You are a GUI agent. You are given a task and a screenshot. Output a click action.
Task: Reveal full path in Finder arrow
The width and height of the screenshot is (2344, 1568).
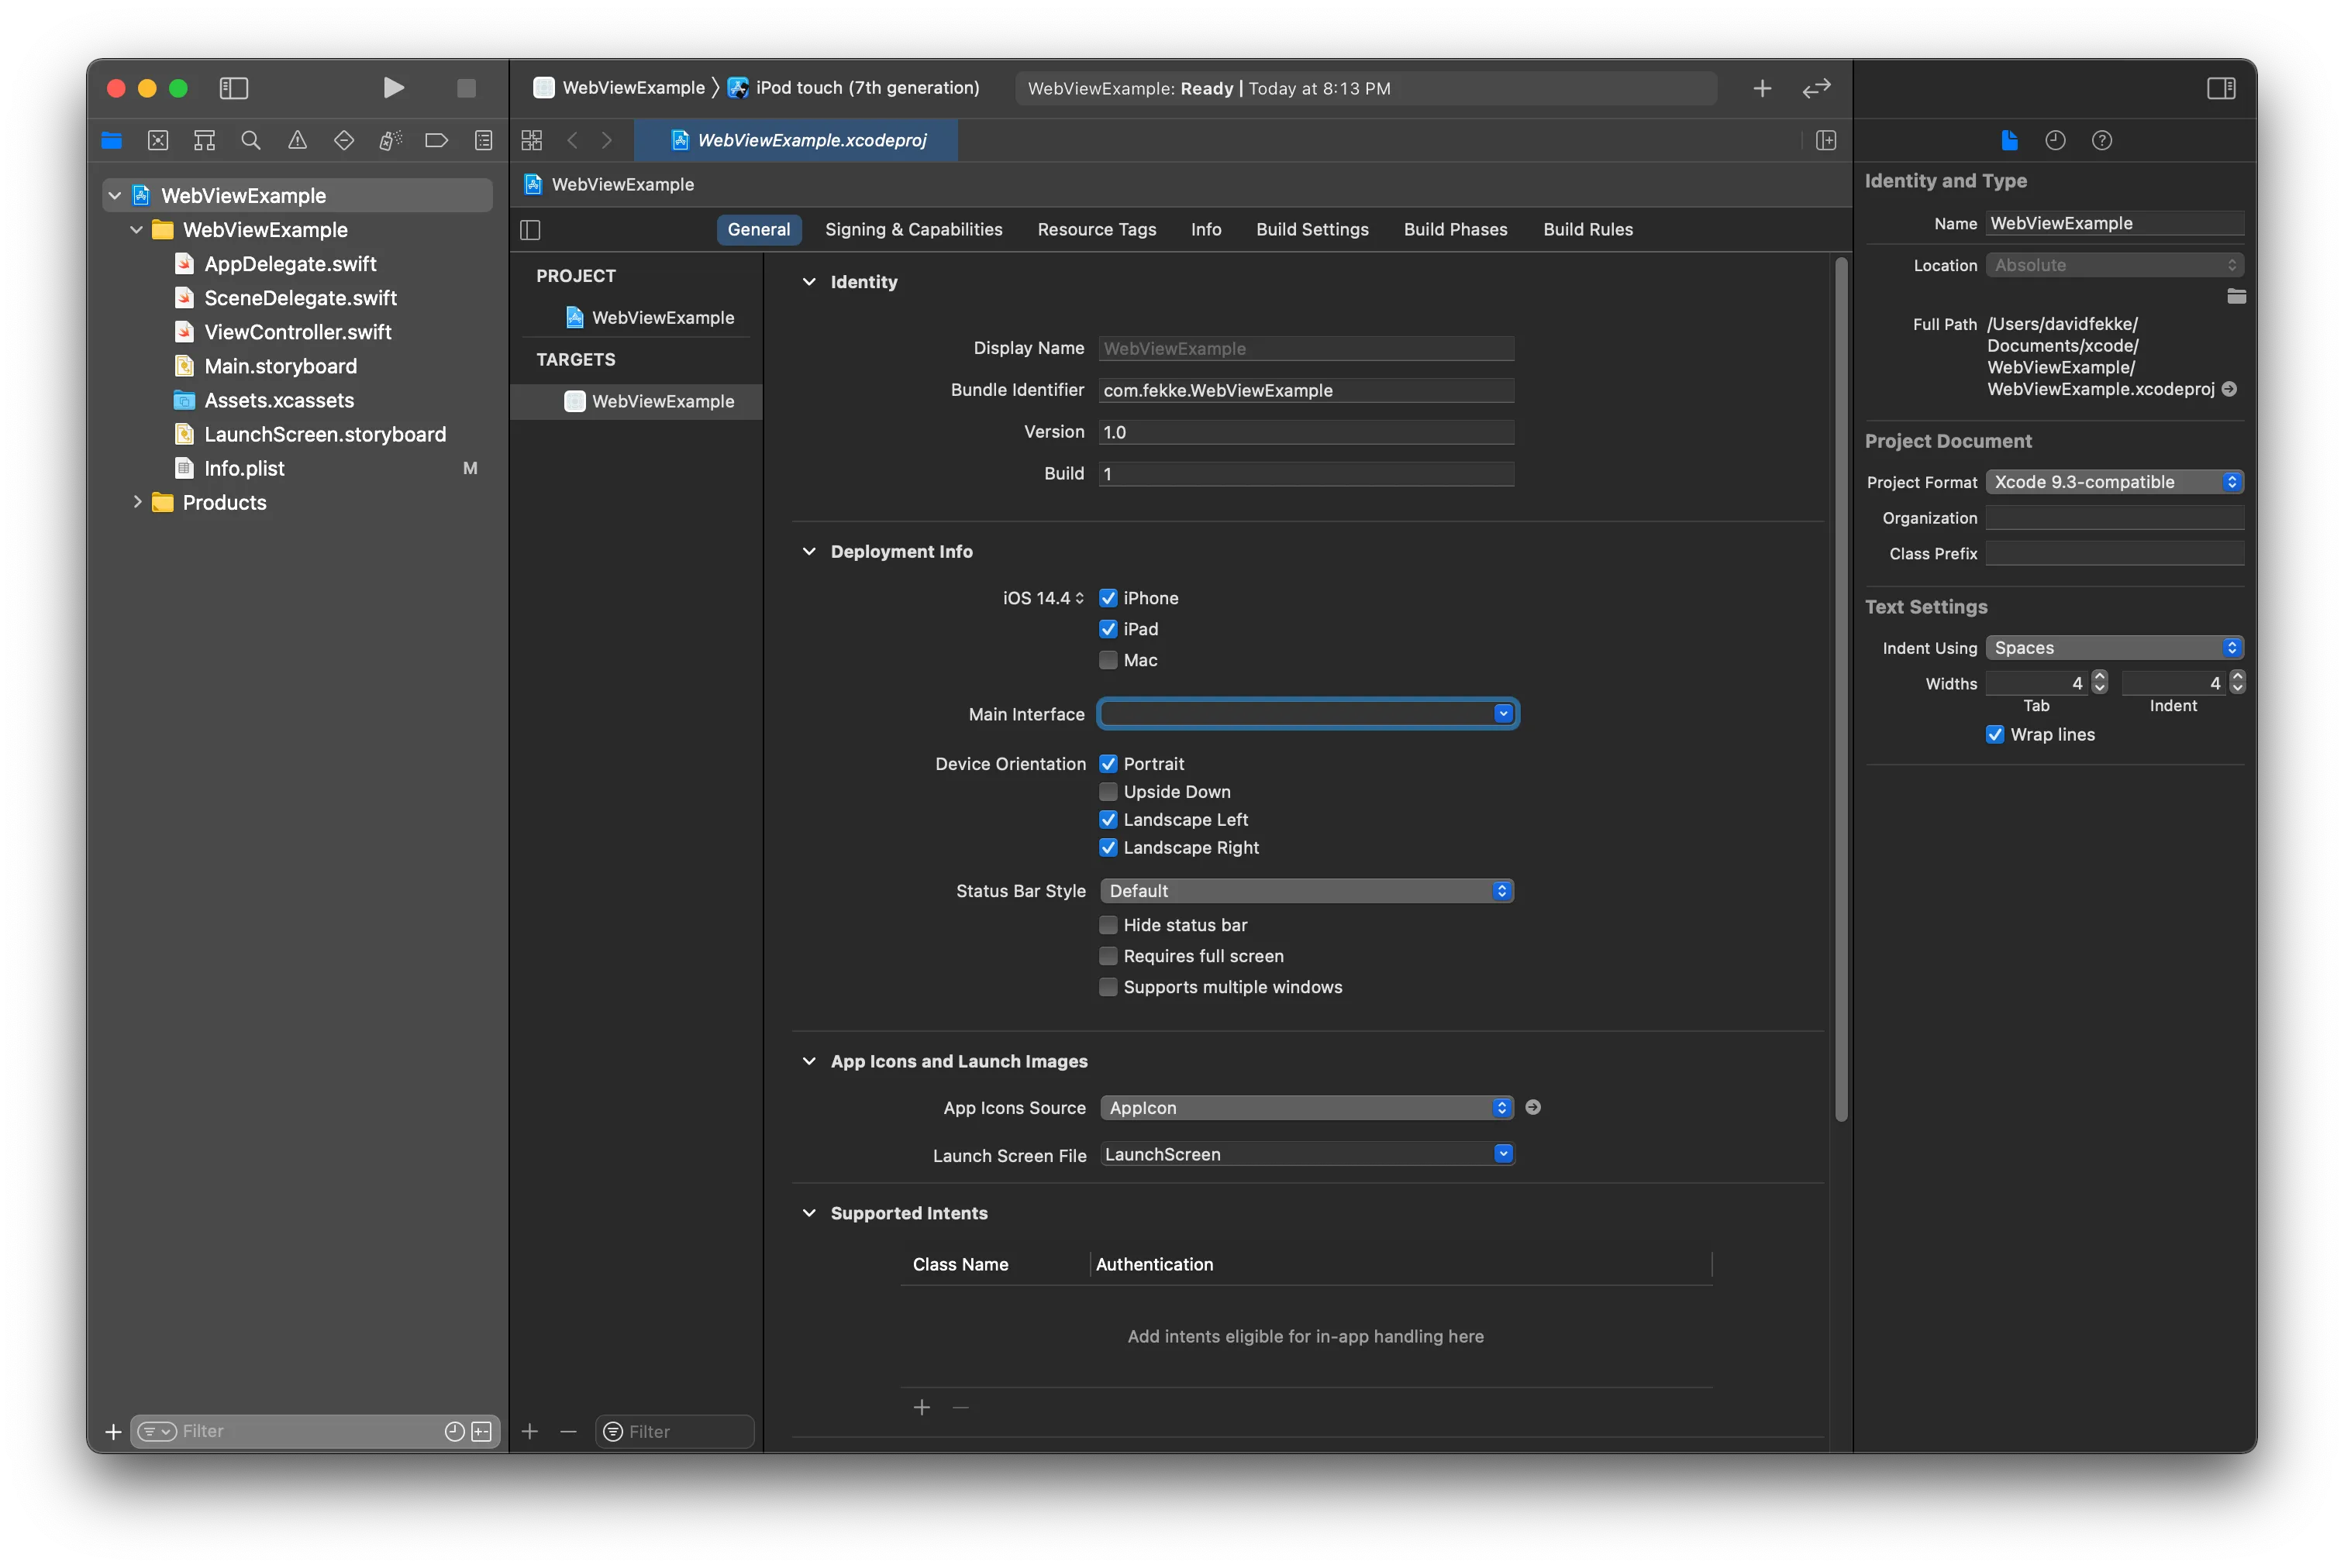pyautogui.click(x=2229, y=389)
